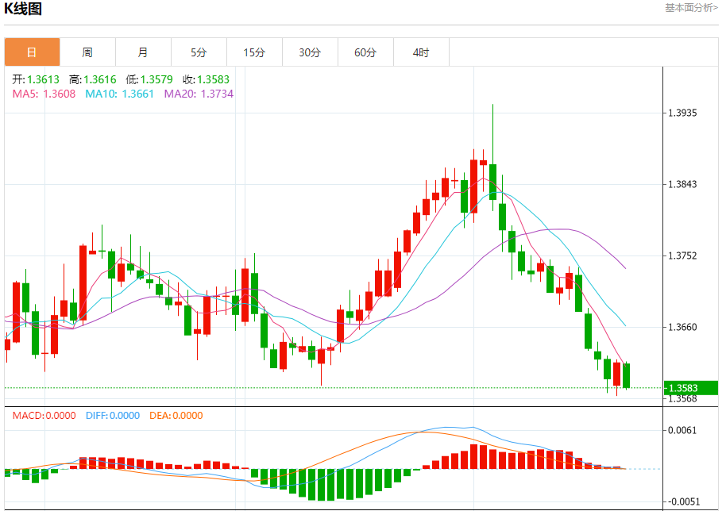Click the 1.3843 price axis label

point(682,184)
